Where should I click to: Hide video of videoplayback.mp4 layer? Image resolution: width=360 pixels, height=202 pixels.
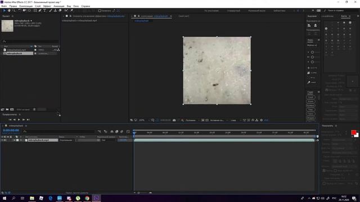2,140
